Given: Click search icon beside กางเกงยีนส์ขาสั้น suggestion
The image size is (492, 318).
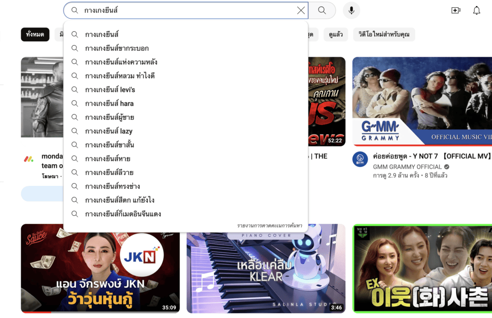Looking at the screenshot, I should [74, 145].
